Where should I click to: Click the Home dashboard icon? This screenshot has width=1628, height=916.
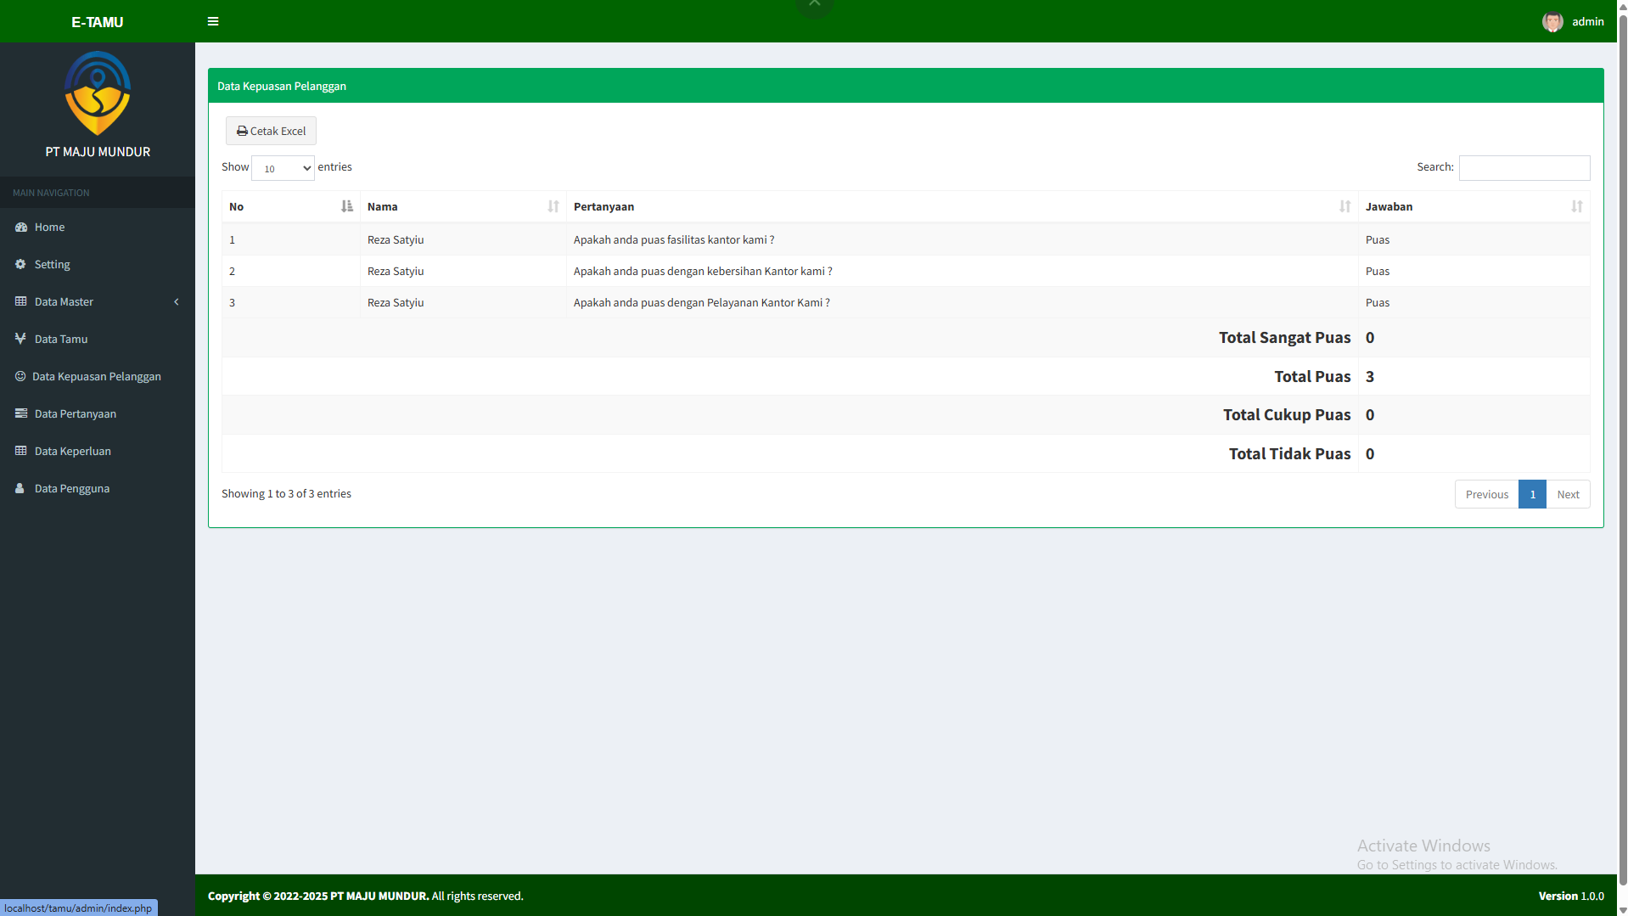(21, 227)
